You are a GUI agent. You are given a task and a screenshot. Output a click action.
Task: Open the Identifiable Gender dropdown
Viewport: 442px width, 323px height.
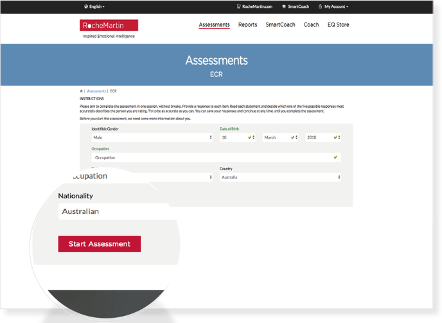(x=152, y=137)
